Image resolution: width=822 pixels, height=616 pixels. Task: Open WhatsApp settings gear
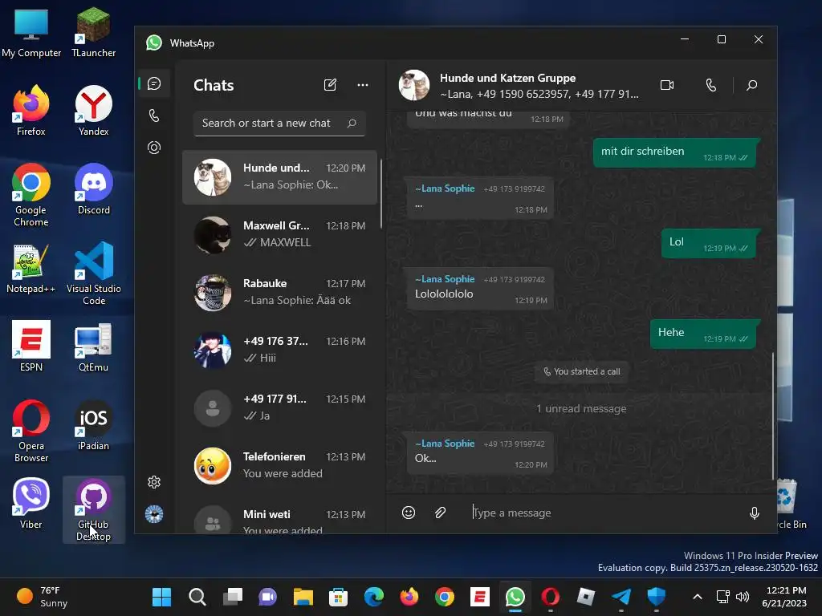(x=154, y=482)
